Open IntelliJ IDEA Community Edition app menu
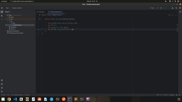 (x=22, y=1)
